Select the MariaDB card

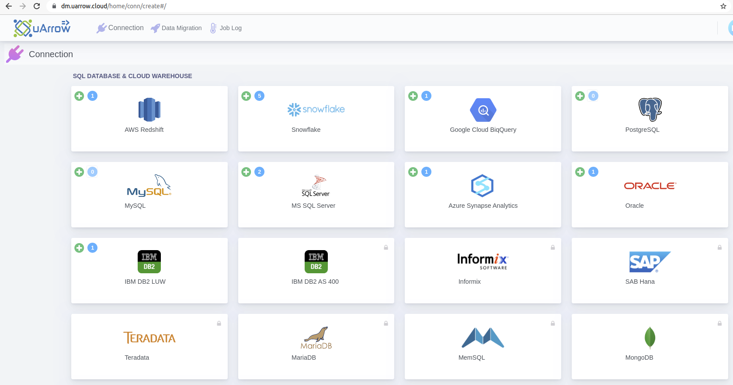point(316,347)
